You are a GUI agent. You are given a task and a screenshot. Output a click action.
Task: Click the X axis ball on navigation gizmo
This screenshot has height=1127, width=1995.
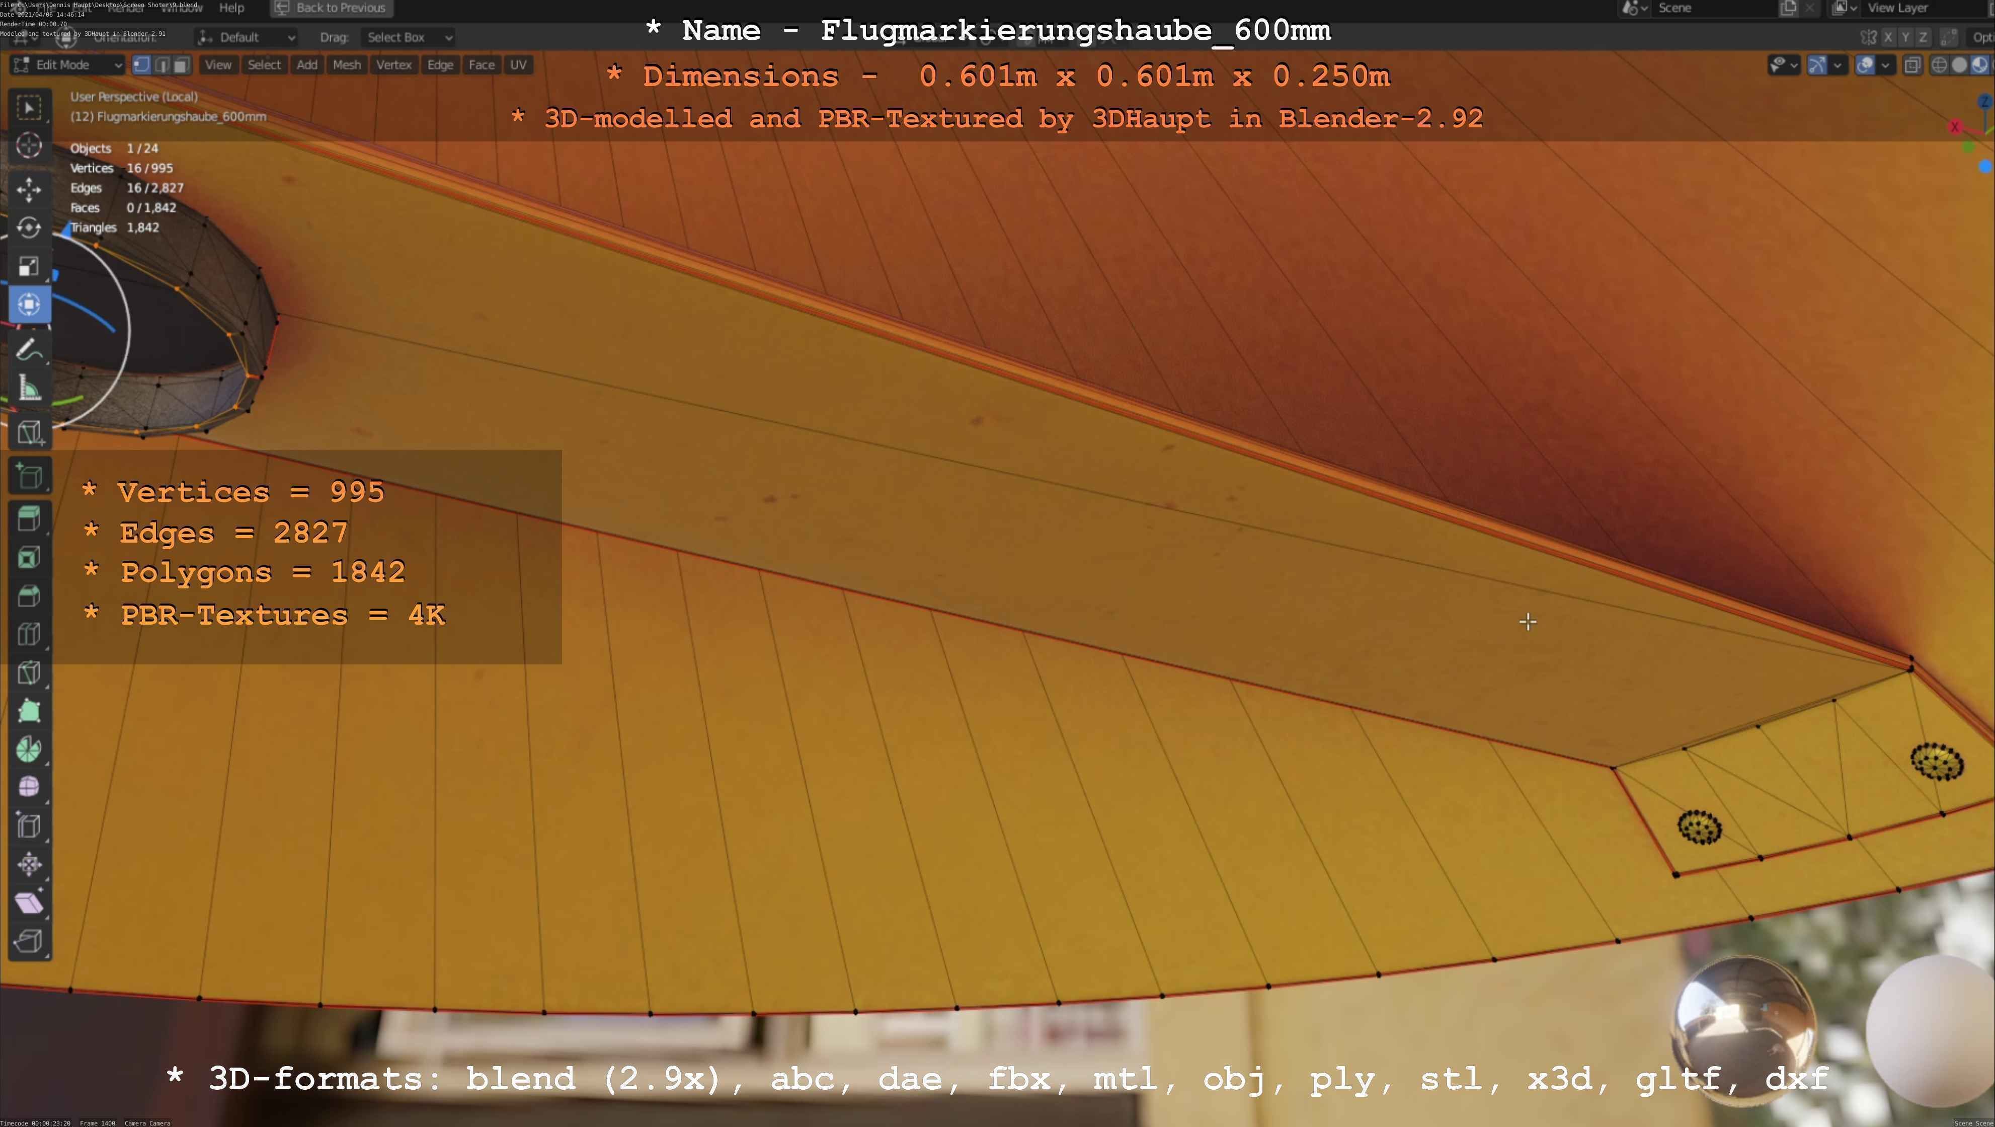(x=1956, y=126)
